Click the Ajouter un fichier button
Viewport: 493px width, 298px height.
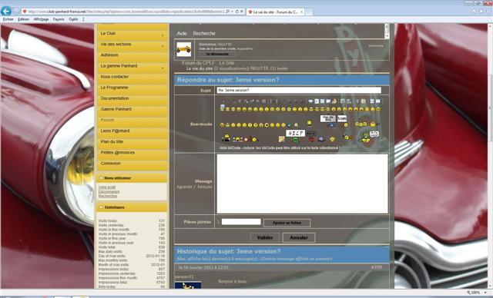click(x=287, y=223)
